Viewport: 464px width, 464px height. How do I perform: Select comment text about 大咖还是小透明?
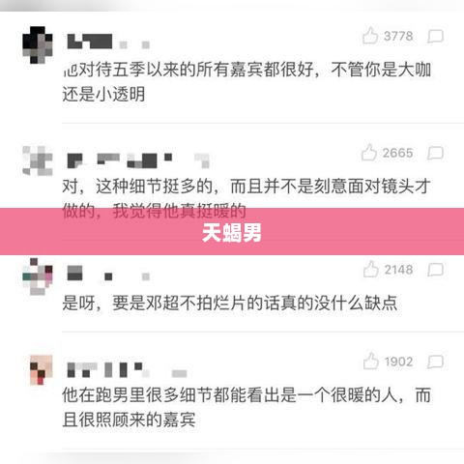click(246, 81)
